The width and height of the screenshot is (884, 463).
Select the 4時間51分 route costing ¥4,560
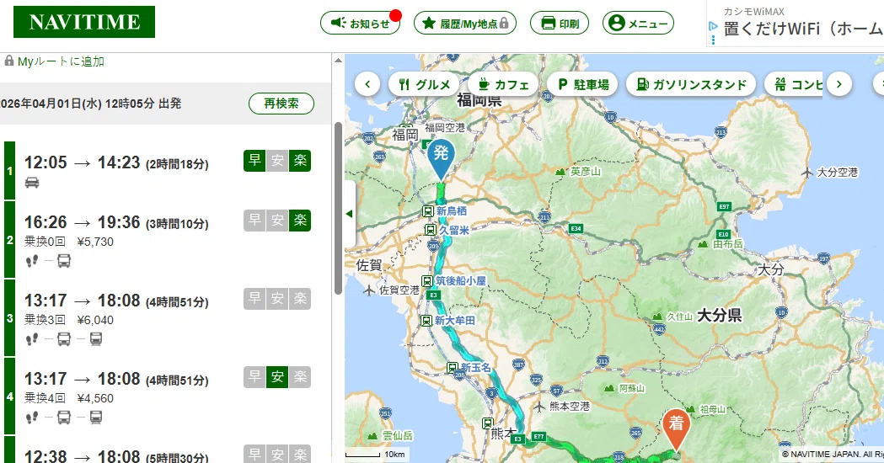click(168, 396)
